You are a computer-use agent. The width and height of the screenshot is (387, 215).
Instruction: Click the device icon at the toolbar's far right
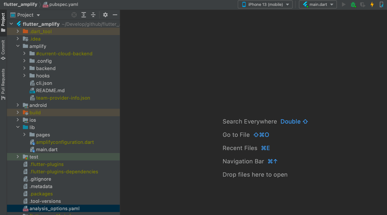coord(382,4)
